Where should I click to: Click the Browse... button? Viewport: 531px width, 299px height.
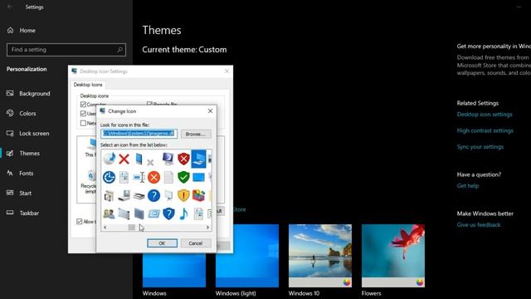[196, 134]
